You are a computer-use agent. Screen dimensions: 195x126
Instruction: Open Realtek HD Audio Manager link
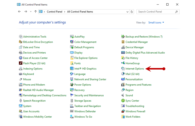click(38, 90)
